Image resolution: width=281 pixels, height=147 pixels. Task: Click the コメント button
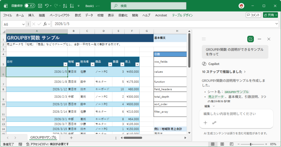[x=253, y=15]
